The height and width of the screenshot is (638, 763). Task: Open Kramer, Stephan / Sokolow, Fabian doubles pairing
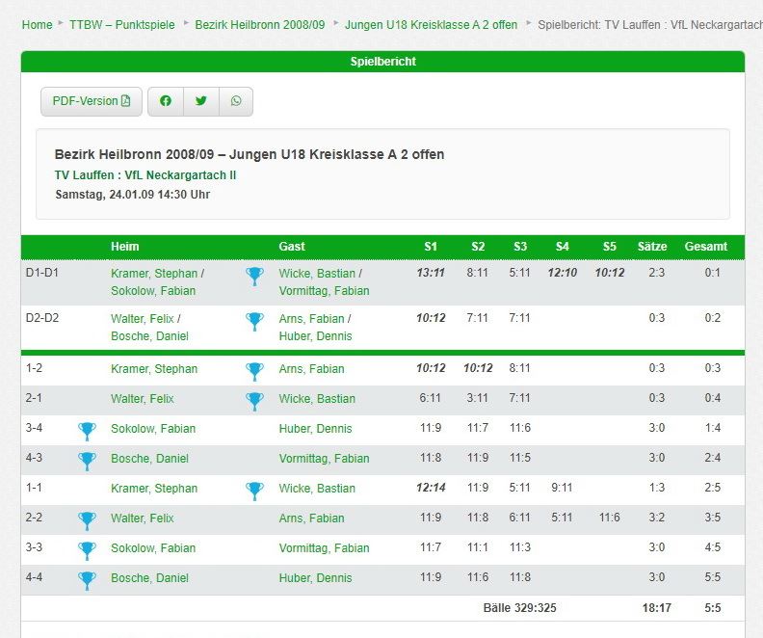click(x=157, y=281)
